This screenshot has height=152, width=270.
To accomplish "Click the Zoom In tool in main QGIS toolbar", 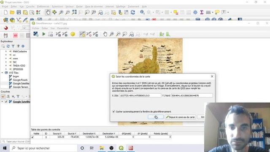I will pyautogui.click(x=61, y=12).
